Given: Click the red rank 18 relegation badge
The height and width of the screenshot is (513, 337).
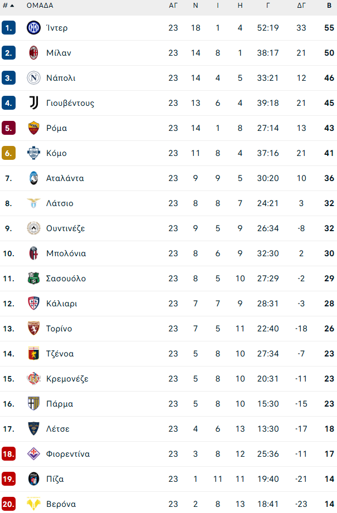Looking at the screenshot, I should (x=8, y=454).
